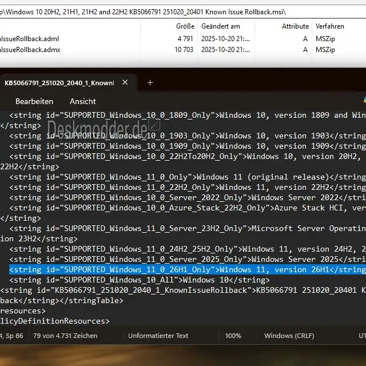This screenshot has width=366, height=366.
Task: Click MSZip method of adml file
Action: pos(325,39)
